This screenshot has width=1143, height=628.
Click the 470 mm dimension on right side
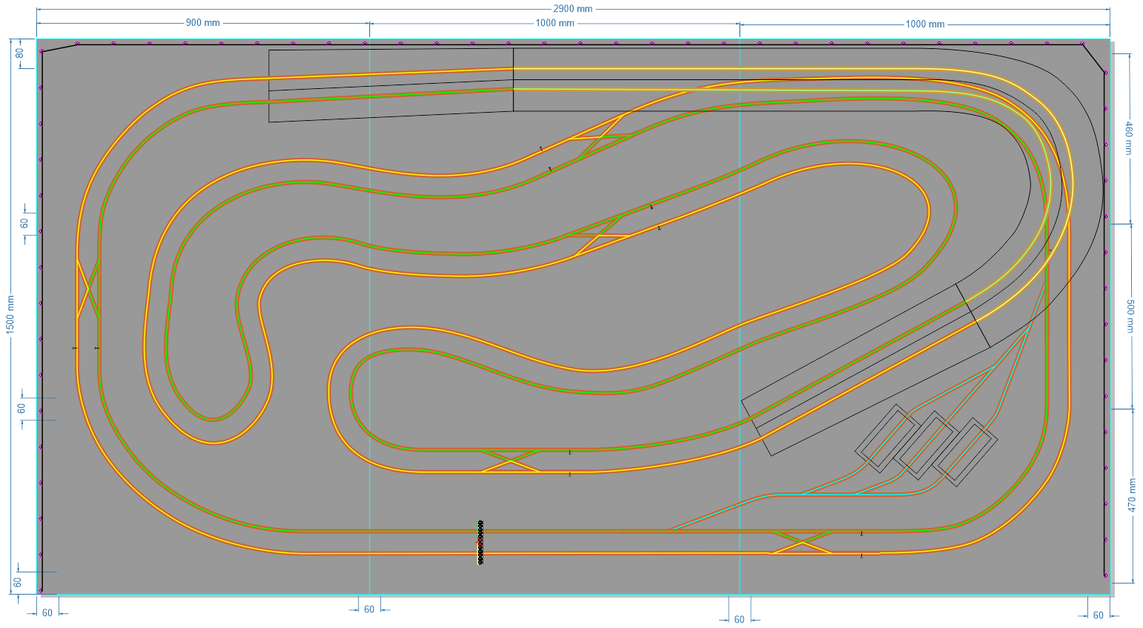click(1131, 495)
